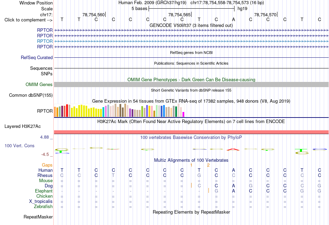
Task: Click the OMIM Gene Phenotypes track title
Action: coord(191,79)
